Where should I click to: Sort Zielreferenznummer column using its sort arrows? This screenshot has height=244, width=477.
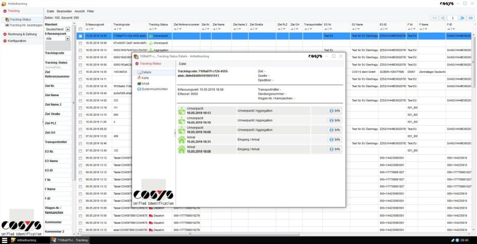176,29
